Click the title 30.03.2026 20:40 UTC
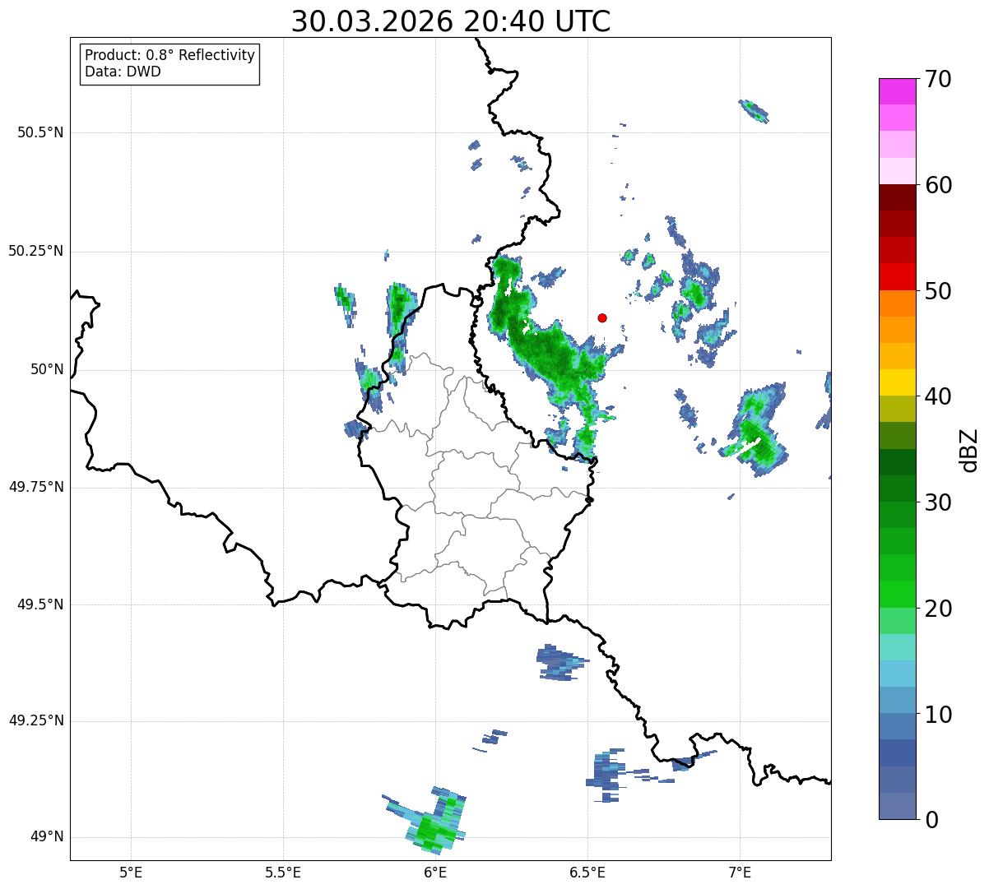 coord(451,21)
